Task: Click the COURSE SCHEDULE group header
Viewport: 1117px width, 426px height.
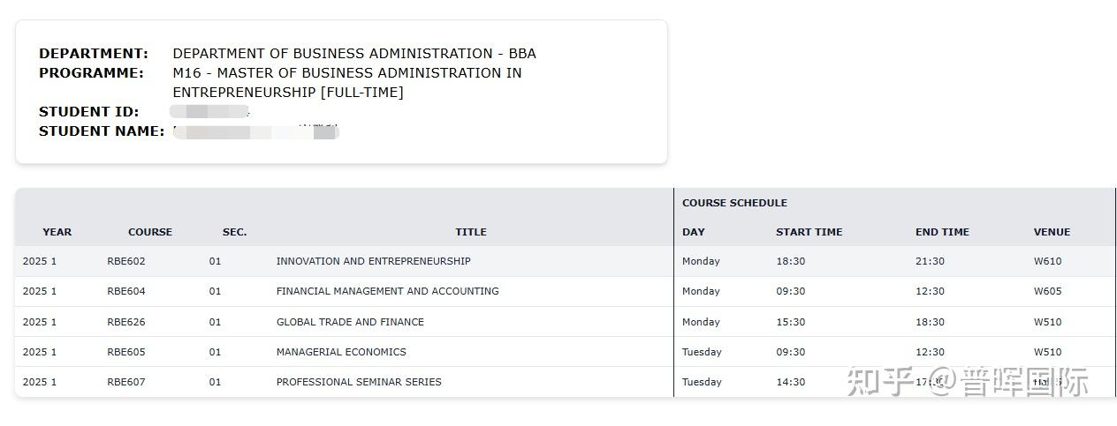Action: (x=734, y=203)
